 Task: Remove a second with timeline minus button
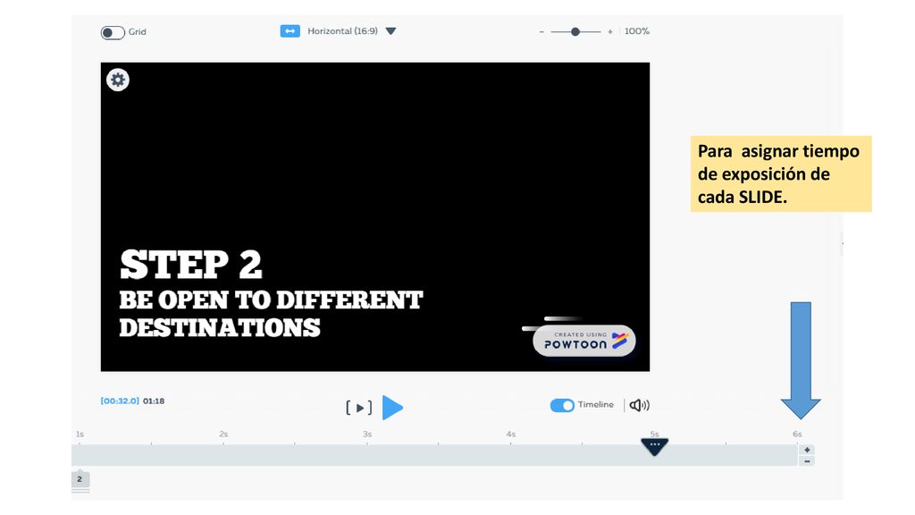pyautogui.click(x=807, y=461)
